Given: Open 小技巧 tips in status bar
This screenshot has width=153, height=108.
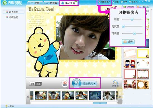Looking at the screenshot, I should click(9, 106).
